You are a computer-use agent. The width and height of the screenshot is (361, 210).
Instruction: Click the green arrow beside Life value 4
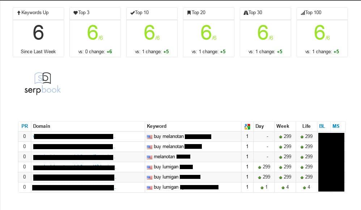coord(304,188)
